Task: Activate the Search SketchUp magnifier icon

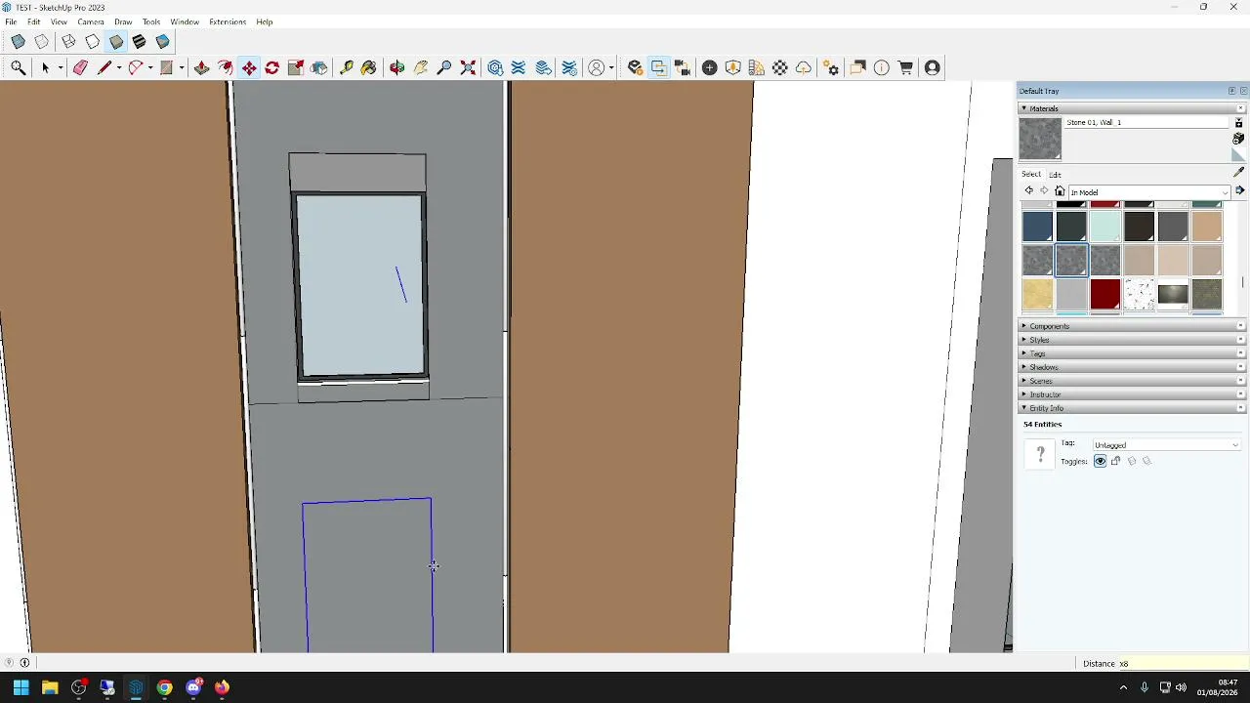Action: pos(19,67)
